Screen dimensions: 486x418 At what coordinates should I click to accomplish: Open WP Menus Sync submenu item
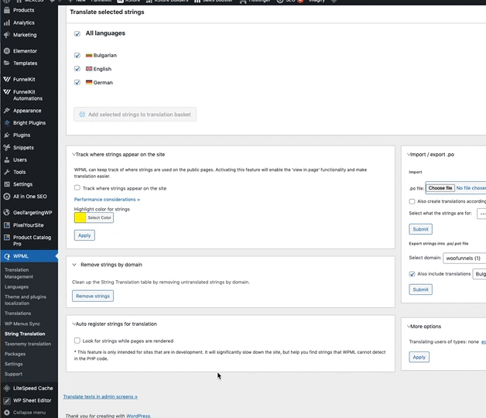coord(22,324)
